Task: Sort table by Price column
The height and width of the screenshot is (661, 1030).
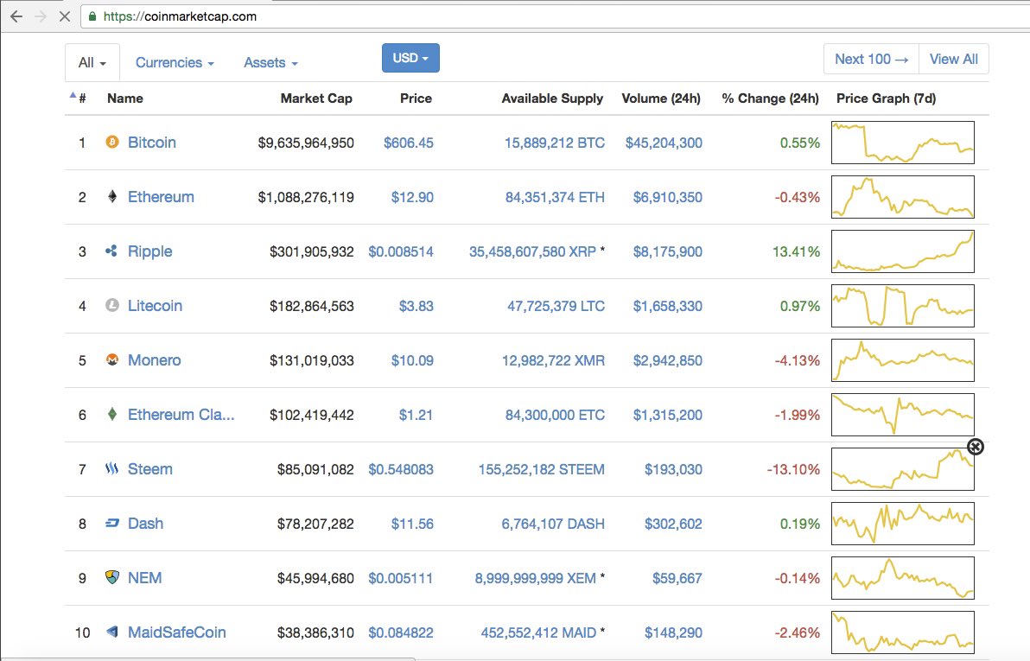Action: tap(416, 99)
